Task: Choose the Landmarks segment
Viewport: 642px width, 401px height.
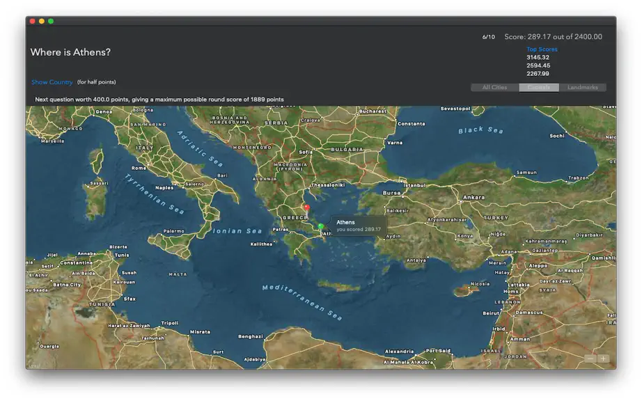Action: pos(582,87)
